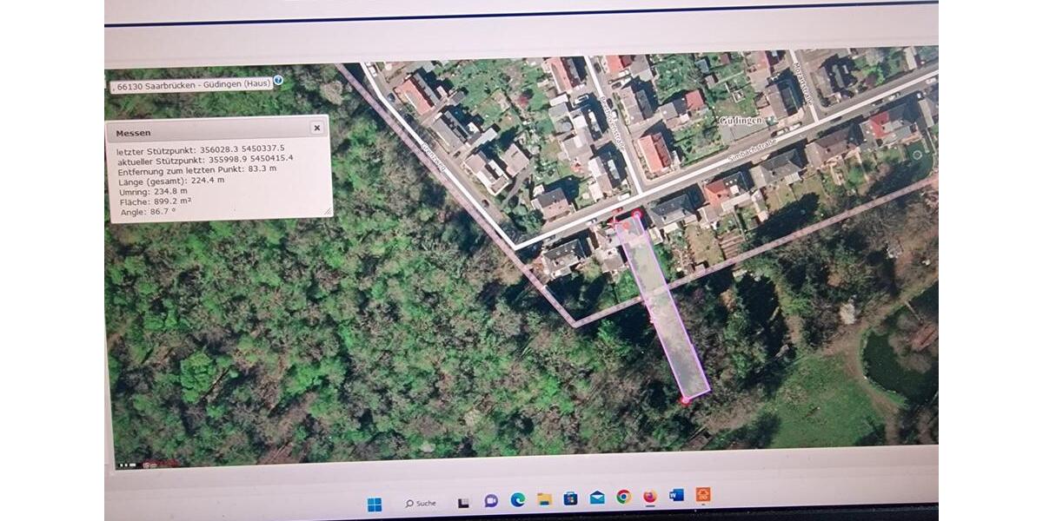Open Microsoft Word from taskbar

(x=676, y=496)
